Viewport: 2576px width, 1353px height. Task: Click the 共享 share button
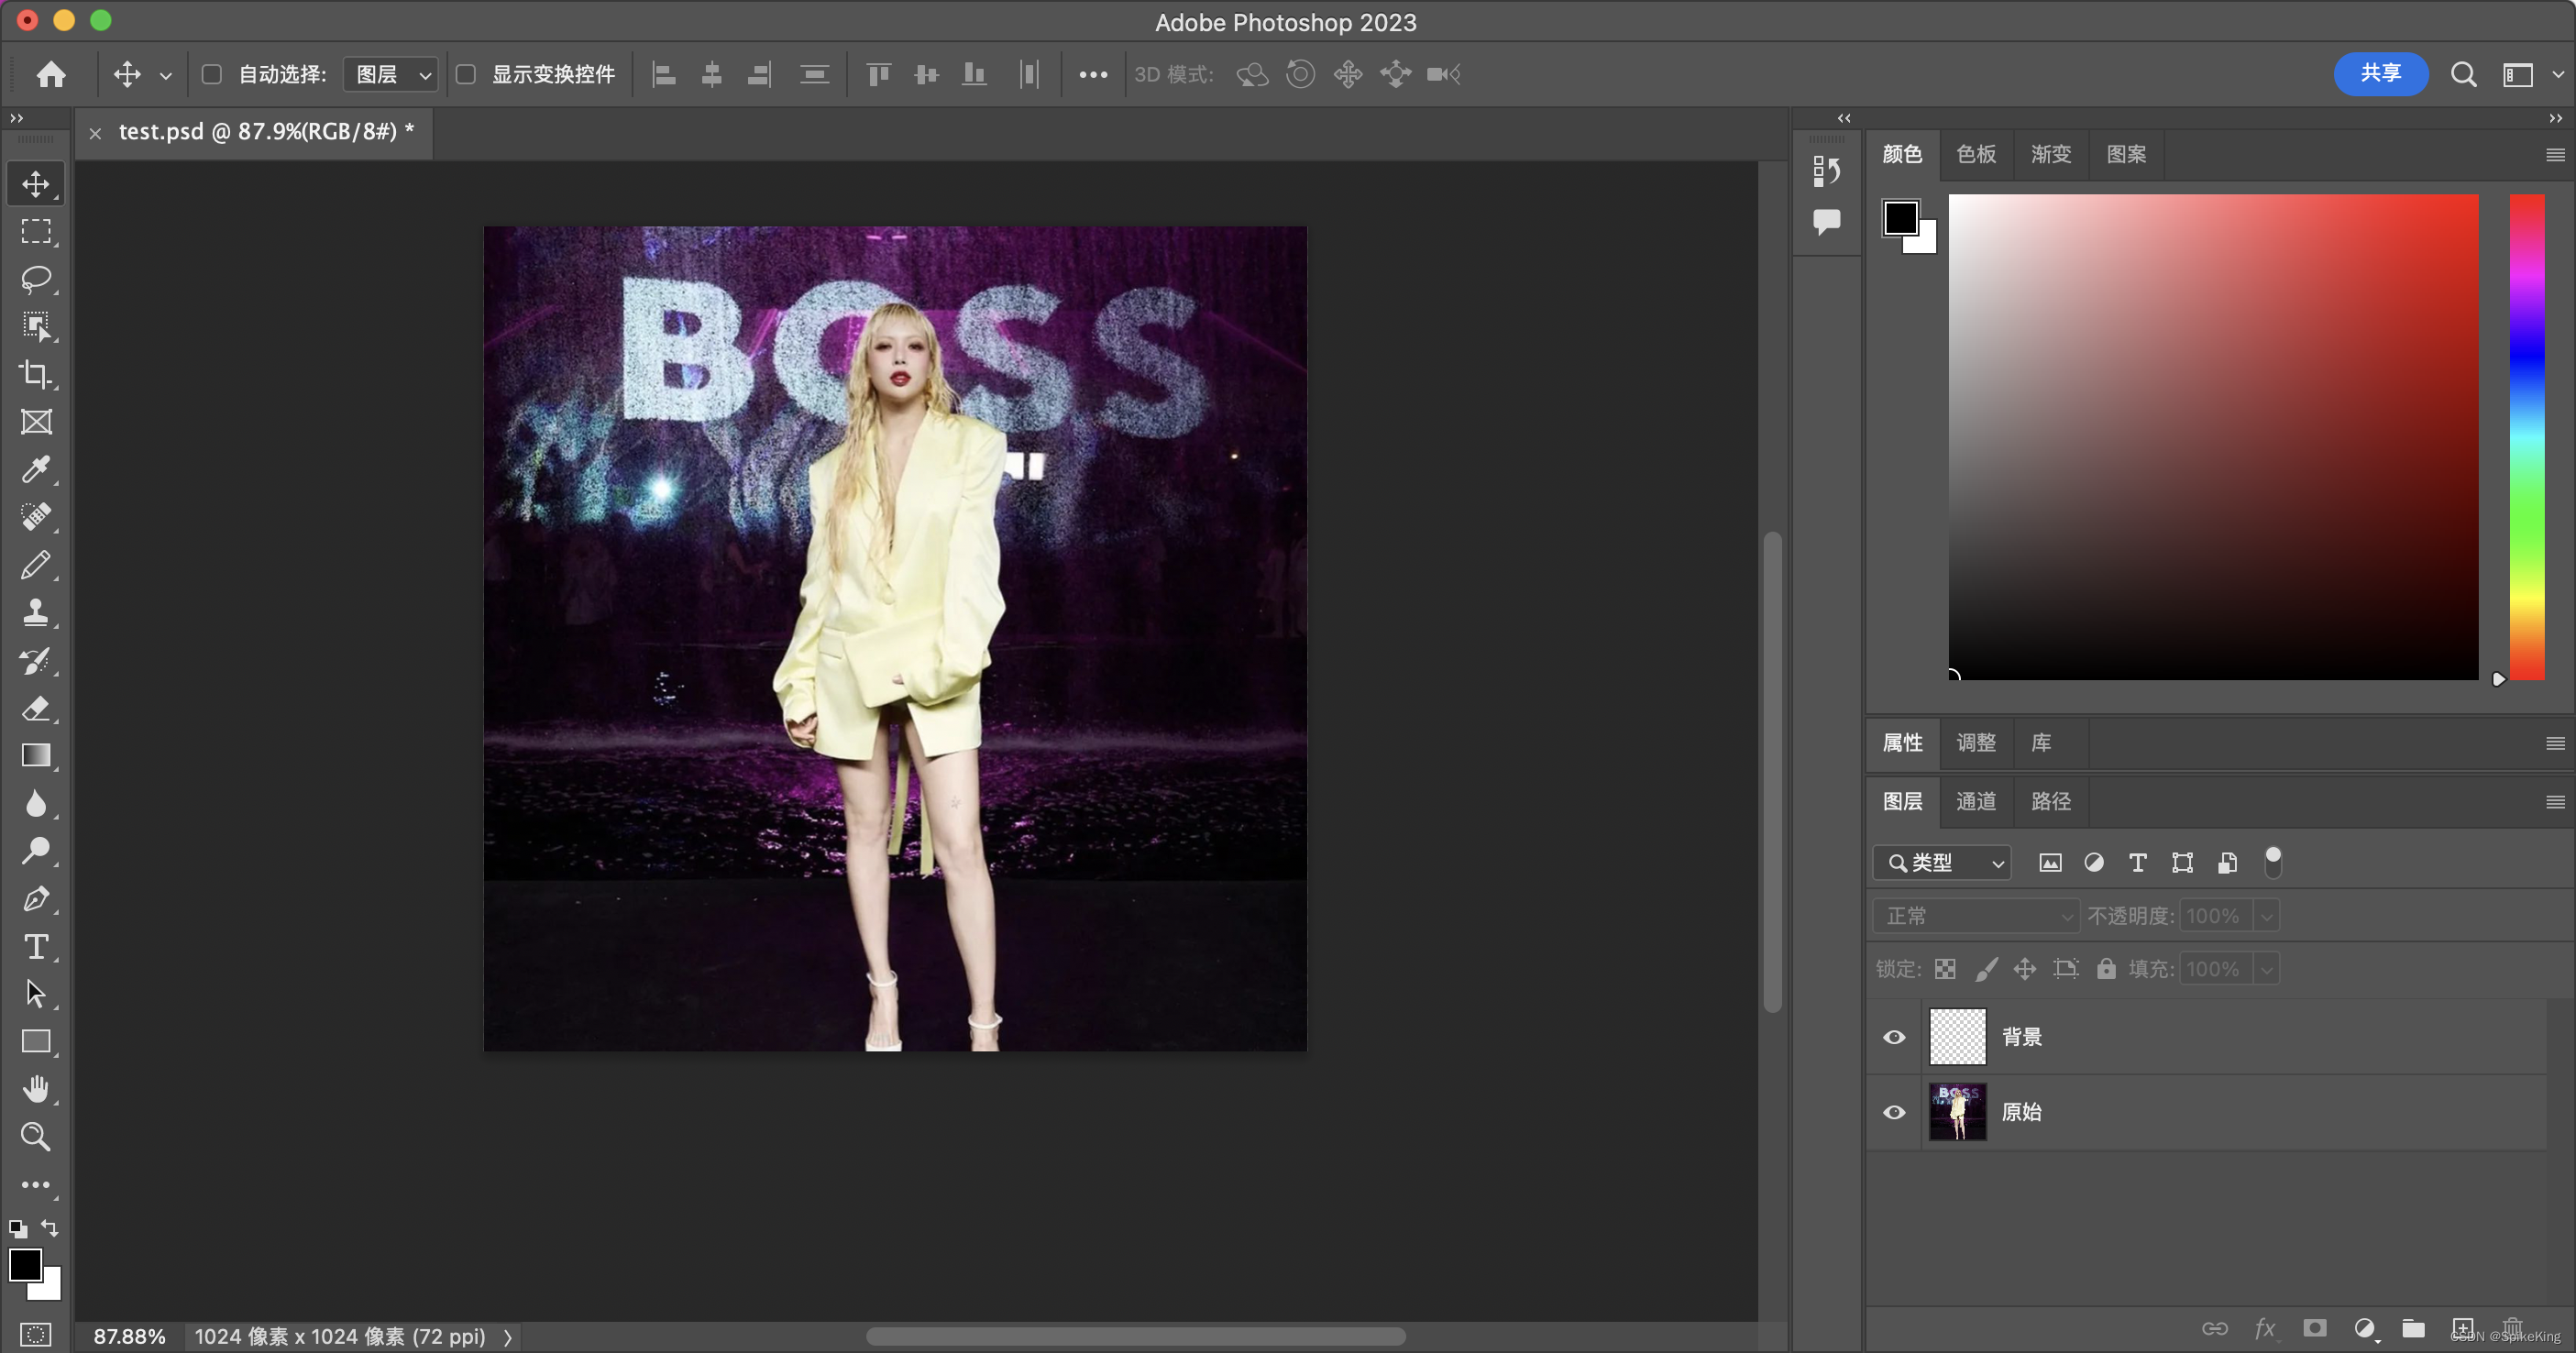(x=2380, y=73)
